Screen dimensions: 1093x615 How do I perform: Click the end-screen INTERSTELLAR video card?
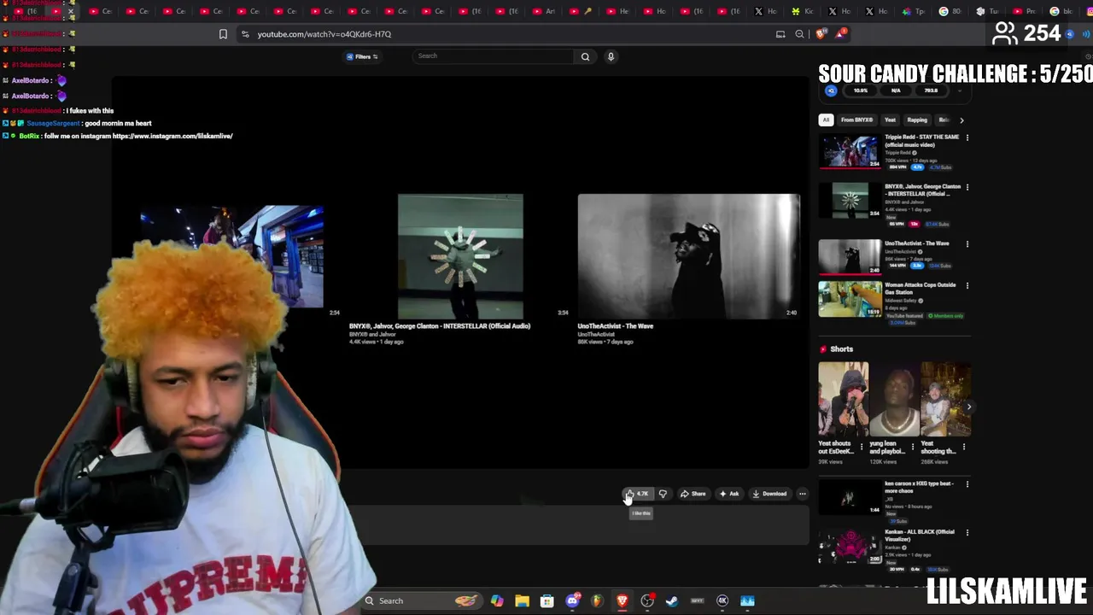(x=460, y=256)
